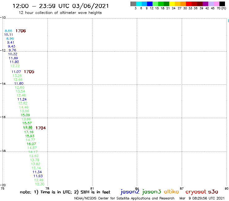Select the 12.14 wave height value
This screenshot has width=229, height=201.
[x=36, y=168]
